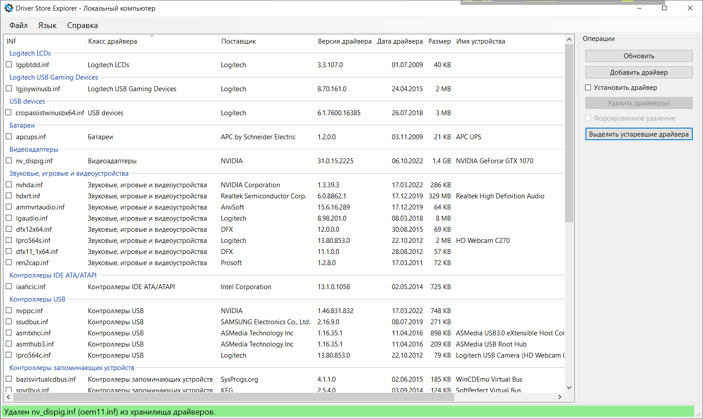This screenshot has height=419, width=703.
Task: Select the "ASMedia USB Root Hub" cell
Action: pos(491,344)
